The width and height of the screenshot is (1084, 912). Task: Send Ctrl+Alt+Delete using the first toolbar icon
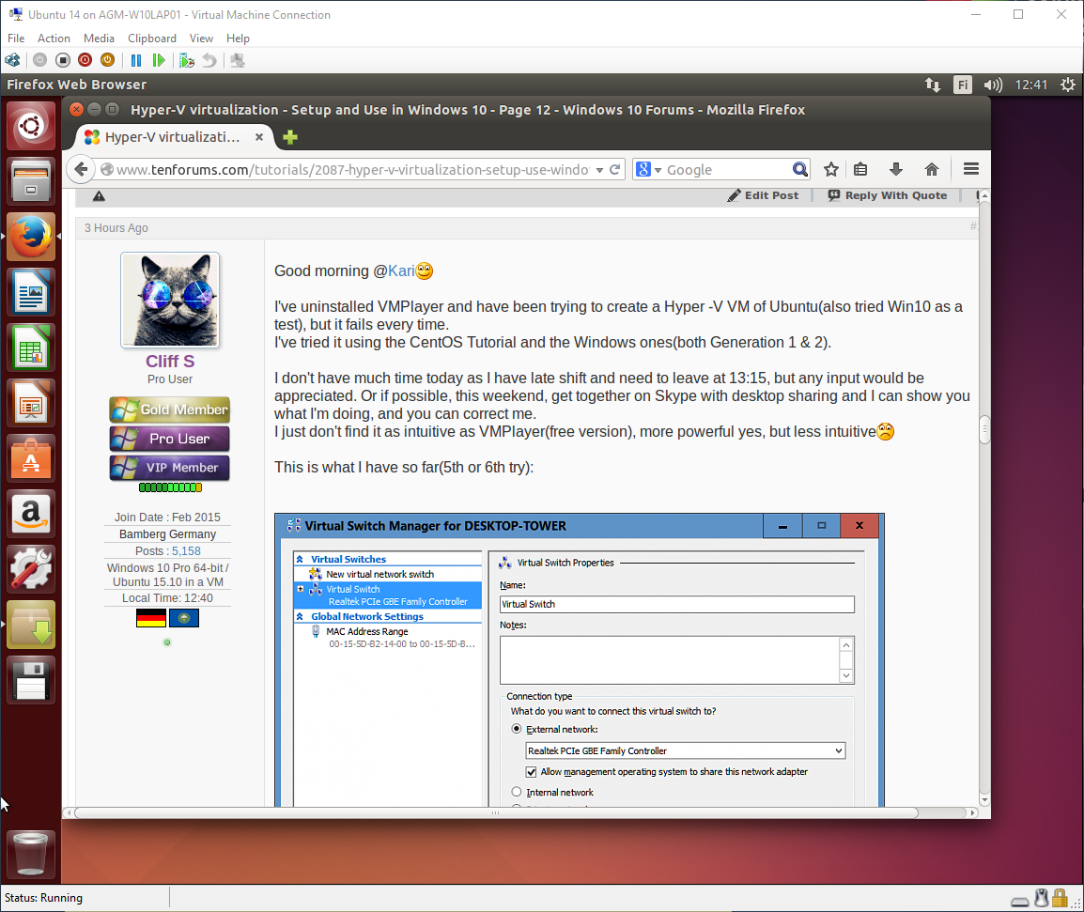(12, 60)
